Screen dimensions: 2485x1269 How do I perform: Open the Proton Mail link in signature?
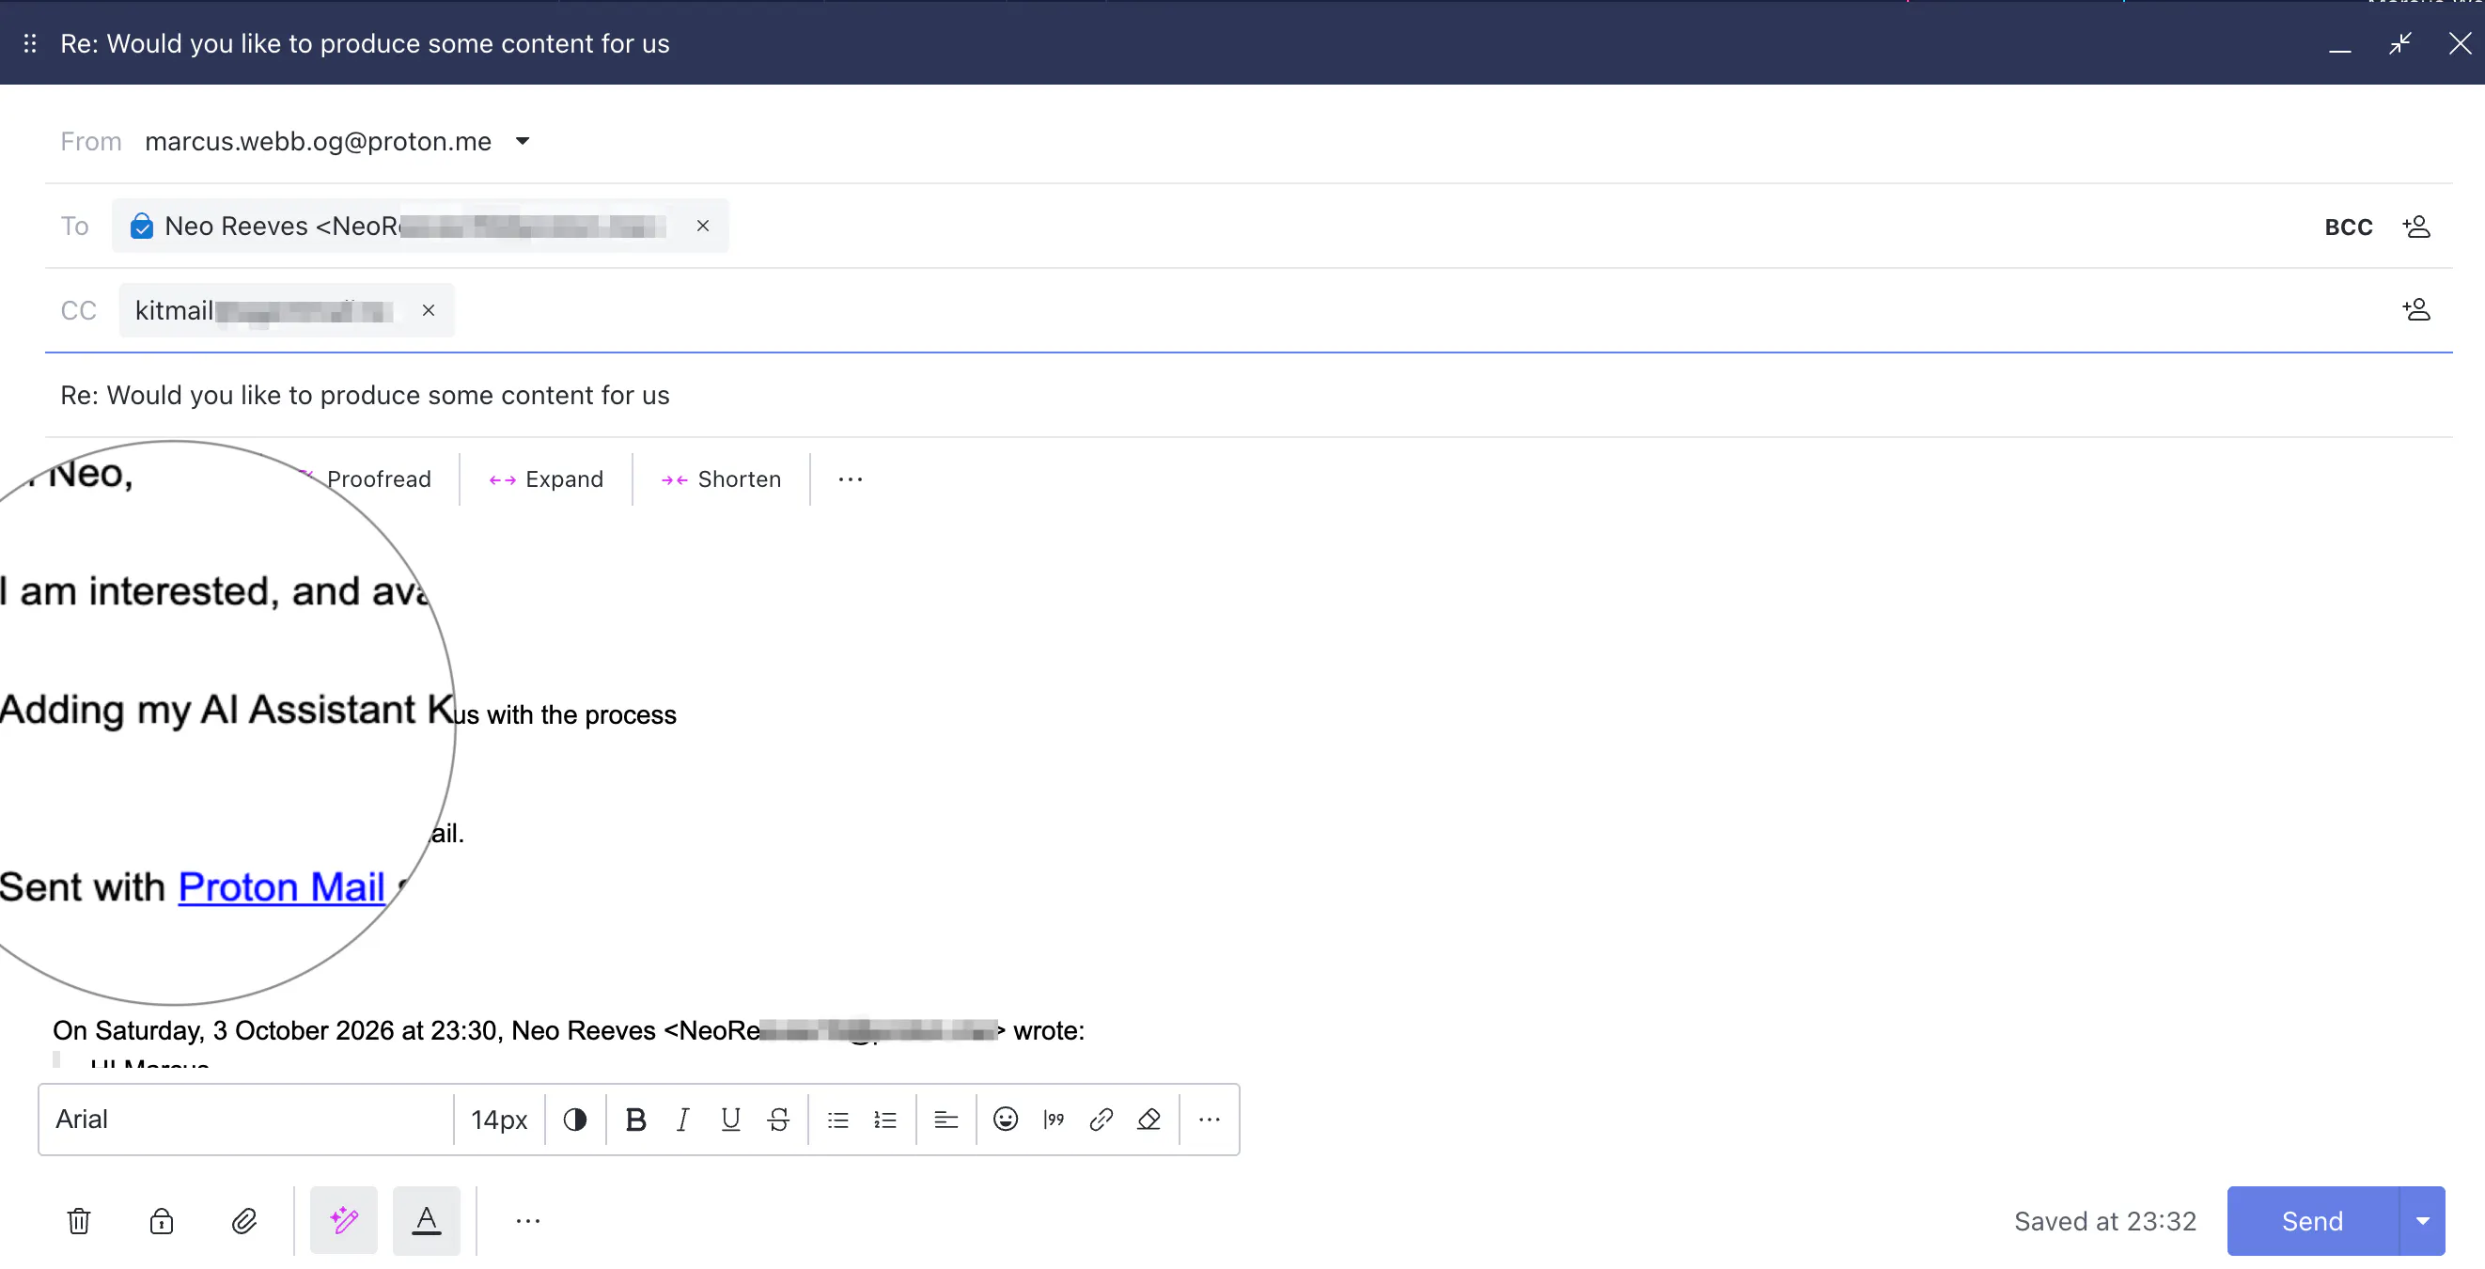[x=281, y=886]
